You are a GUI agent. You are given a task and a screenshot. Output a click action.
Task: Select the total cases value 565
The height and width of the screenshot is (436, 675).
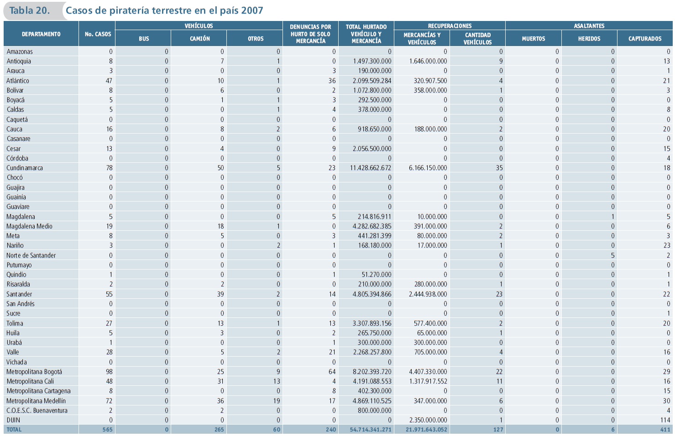(107, 430)
